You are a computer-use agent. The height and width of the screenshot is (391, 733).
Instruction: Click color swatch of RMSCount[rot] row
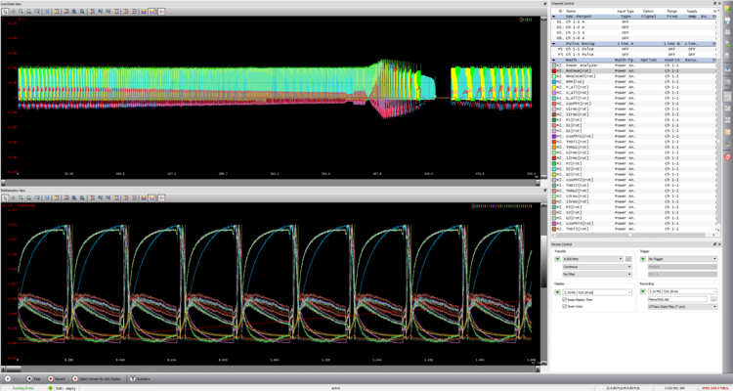554,76
